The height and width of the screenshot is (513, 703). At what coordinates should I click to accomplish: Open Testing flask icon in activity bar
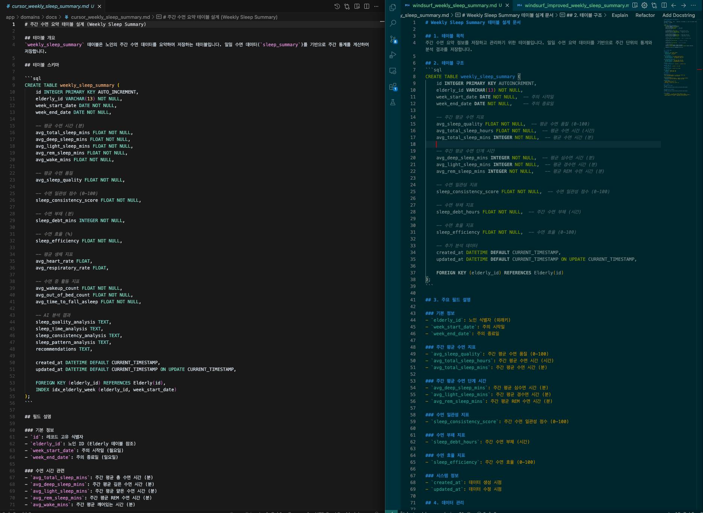click(393, 102)
